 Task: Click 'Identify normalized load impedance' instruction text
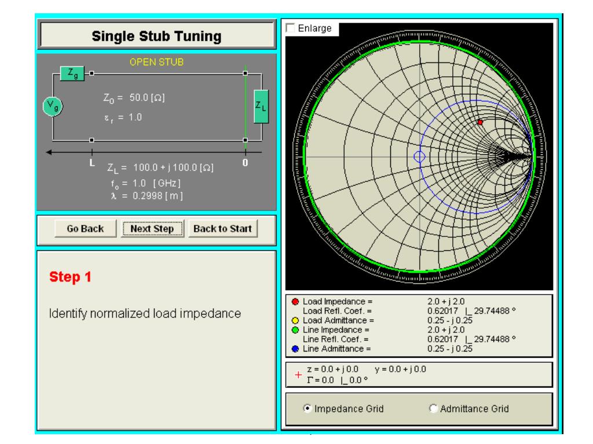point(145,313)
